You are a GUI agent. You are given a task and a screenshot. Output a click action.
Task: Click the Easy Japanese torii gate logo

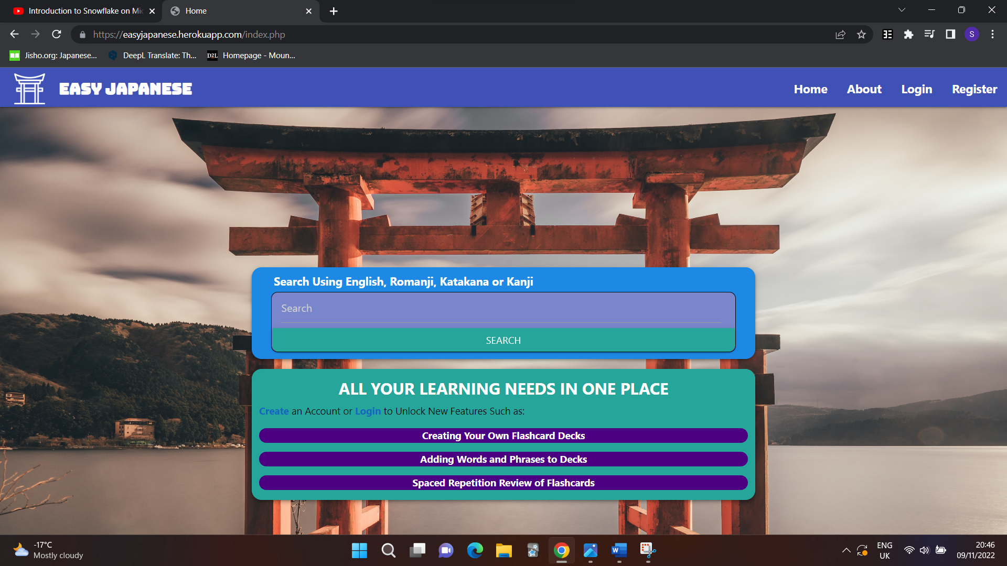[29, 89]
